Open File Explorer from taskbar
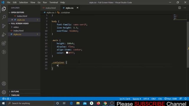This screenshot has width=189, height=106. click(x=78, y=103)
